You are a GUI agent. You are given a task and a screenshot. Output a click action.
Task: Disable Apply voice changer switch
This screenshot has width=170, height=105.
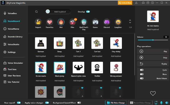[x=47, y=103]
